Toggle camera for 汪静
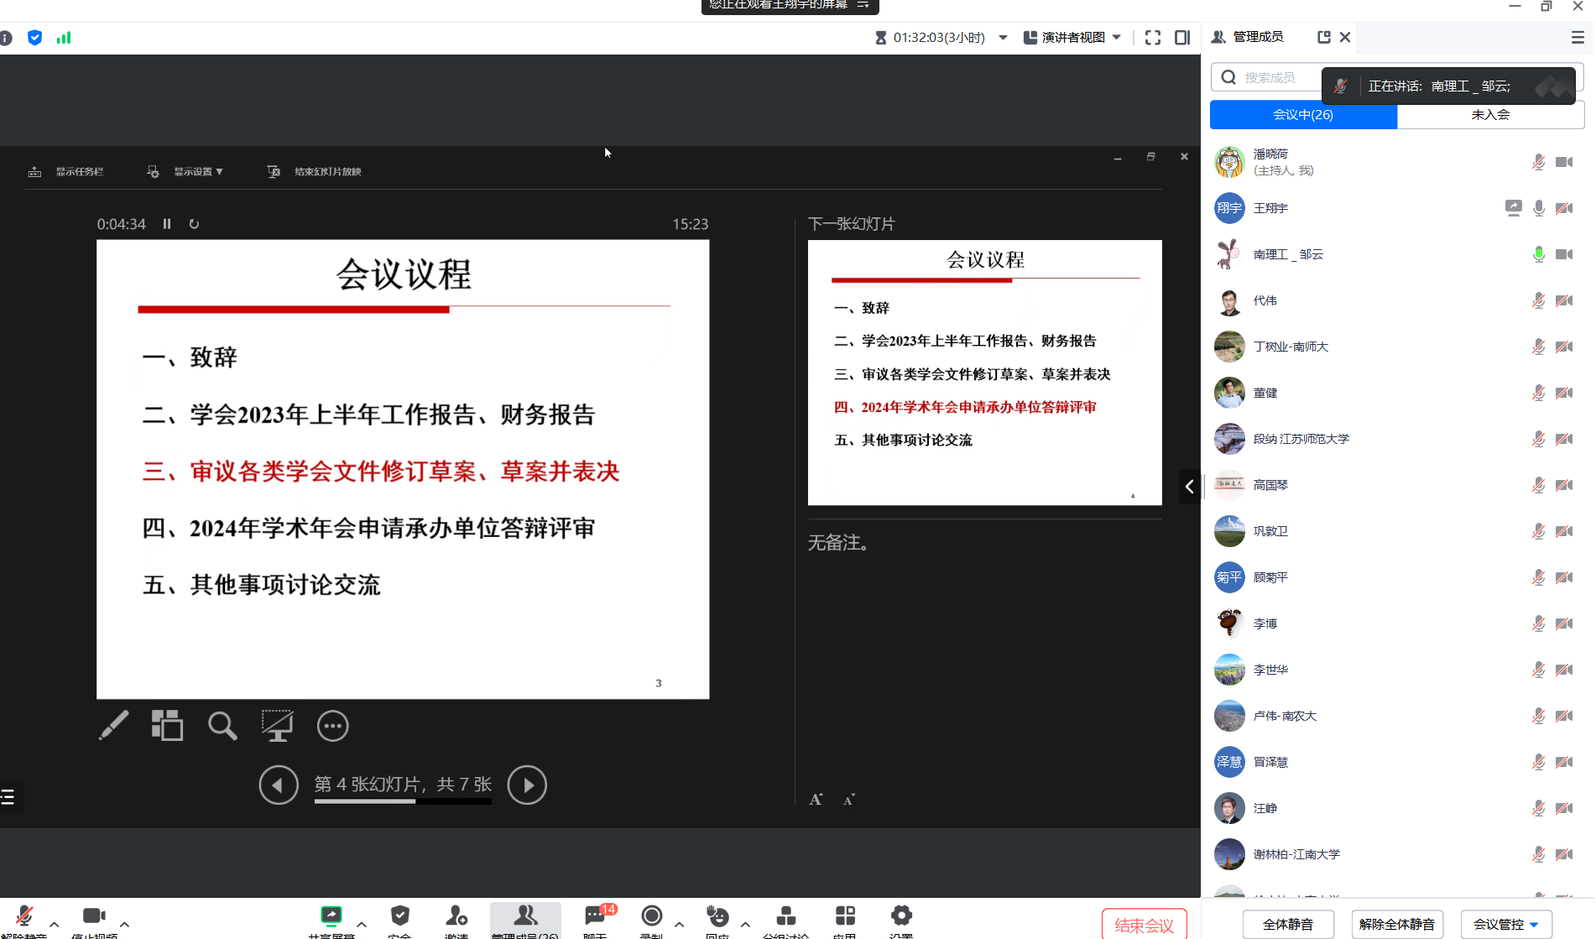Image resolution: width=1596 pixels, height=939 pixels. pyautogui.click(x=1564, y=808)
